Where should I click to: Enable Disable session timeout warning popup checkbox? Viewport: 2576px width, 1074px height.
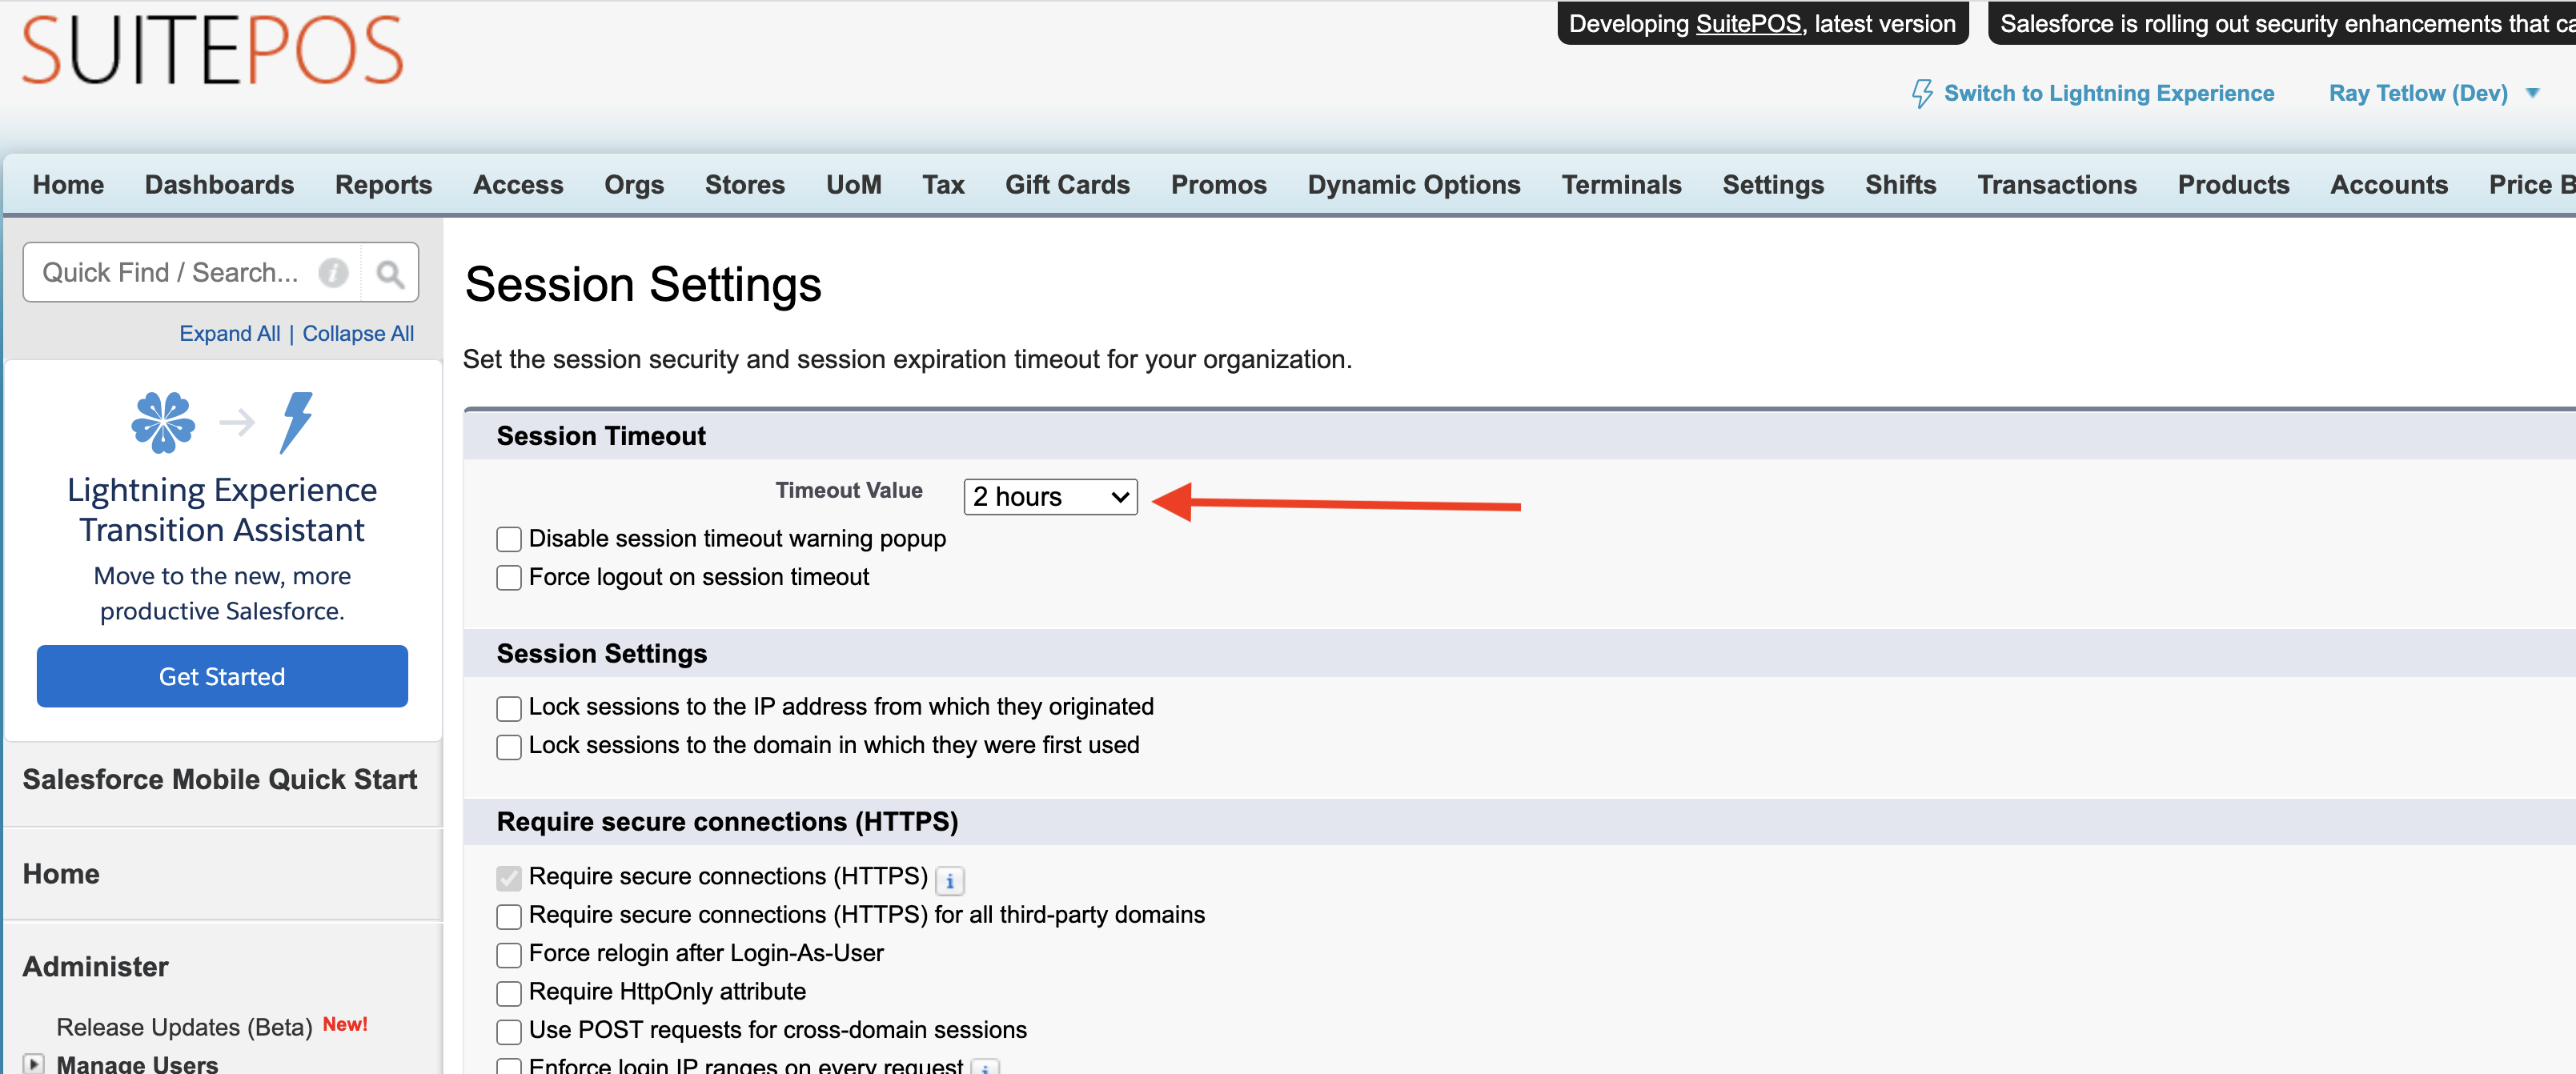pos(509,540)
